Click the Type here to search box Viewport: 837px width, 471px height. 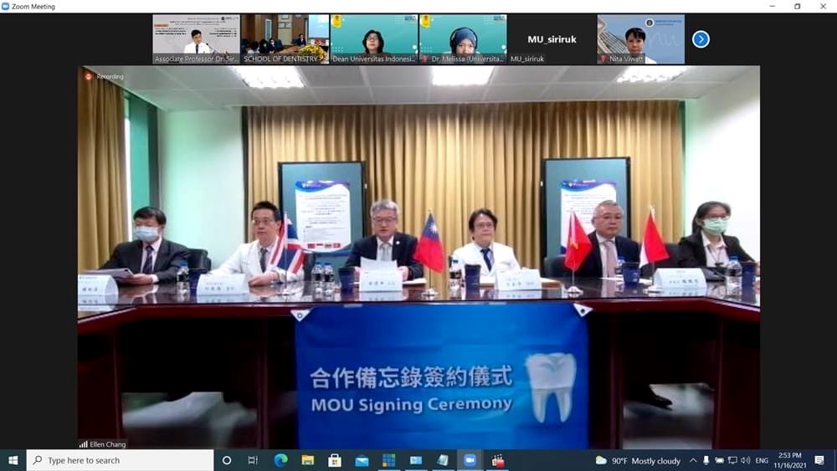point(120,460)
